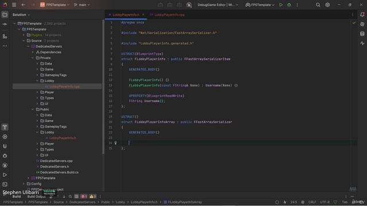This screenshot has width=367, height=206.
Task: Open the main hamburger menu
Action: tap(14, 5)
